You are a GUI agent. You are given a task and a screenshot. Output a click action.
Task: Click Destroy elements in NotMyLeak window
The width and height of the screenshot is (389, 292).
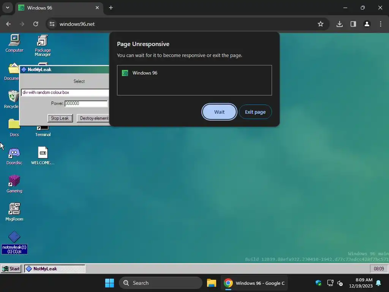(93, 118)
